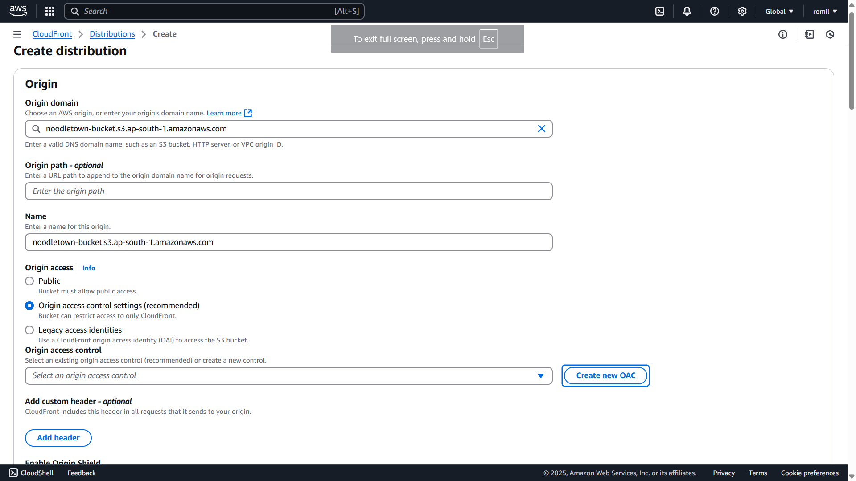Open the AWS home logo
Image resolution: width=856 pixels, height=481 pixels.
pyautogui.click(x=18, y=11)
